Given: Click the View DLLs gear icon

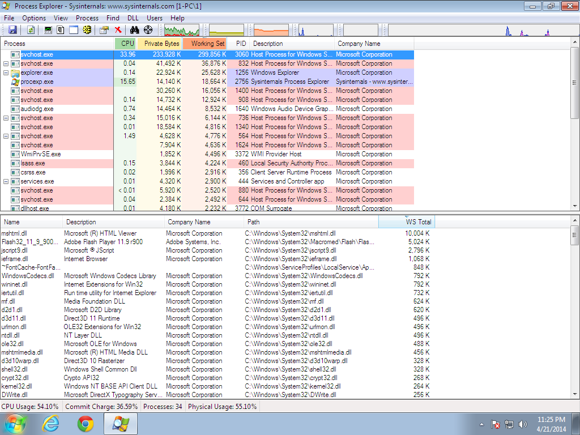Looking at the screenshot, I should pyautogui.click(x=87, y=30).
